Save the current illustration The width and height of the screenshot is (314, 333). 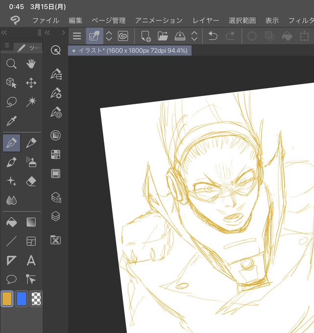point(180,36)
